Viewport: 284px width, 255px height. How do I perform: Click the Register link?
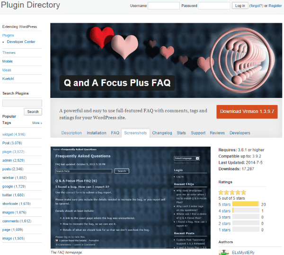pyautogui.click(x=275, y=6)
